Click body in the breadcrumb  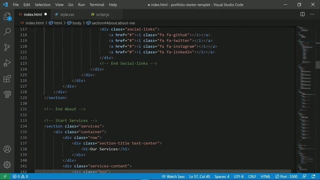click(x=76, y=23)
